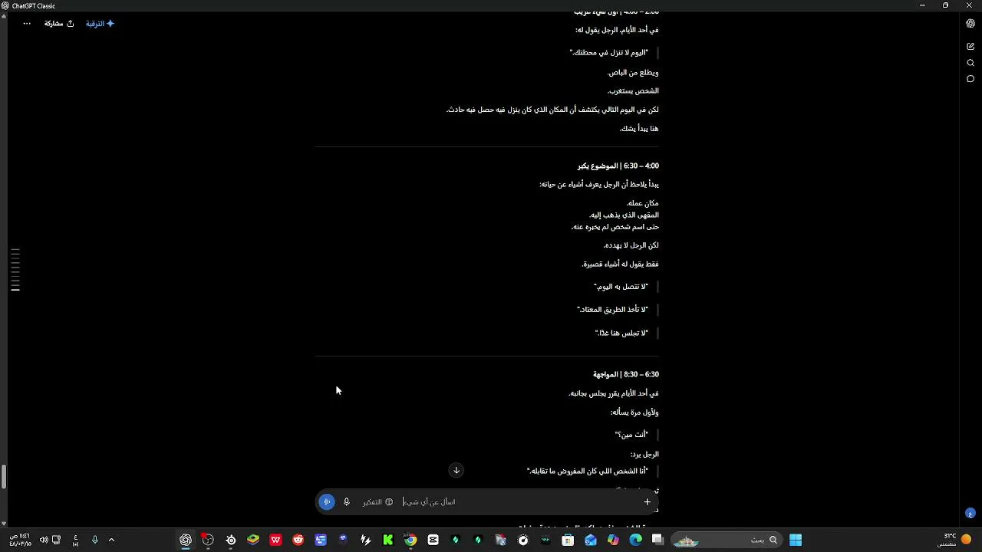The width and height of the screenshot is (982, 552).
Task: Click the quote "لا تأخذ الطريق المعتاد."
Action: tap(613, 310)
